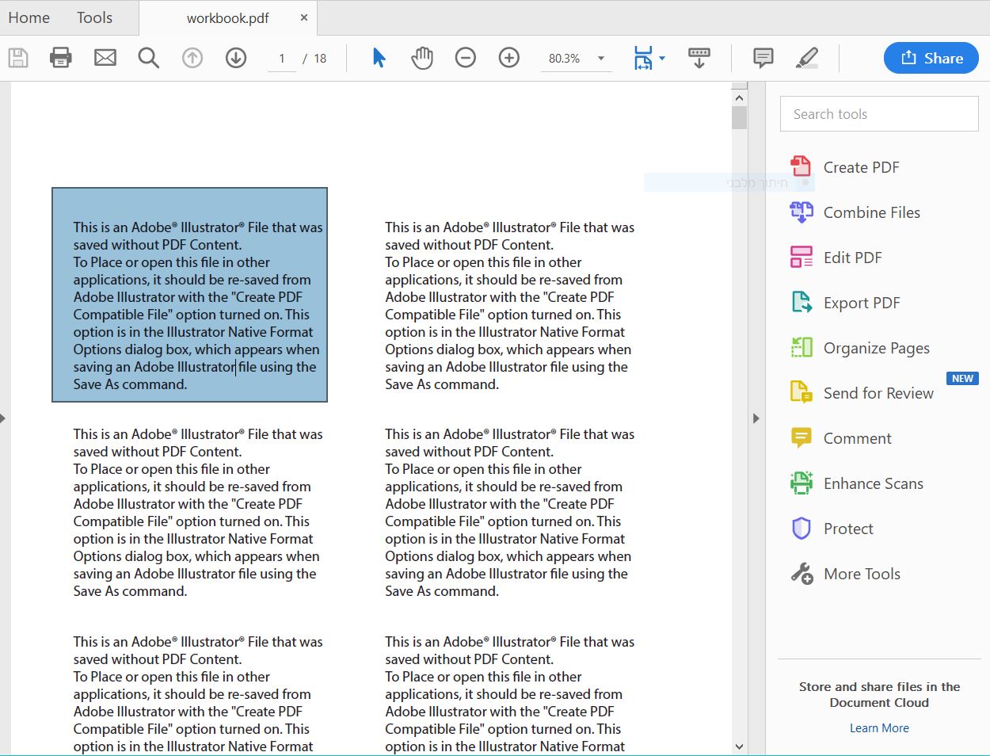Activate the Selection arrow tool
The image size is (990, 756).
point(379,58)
